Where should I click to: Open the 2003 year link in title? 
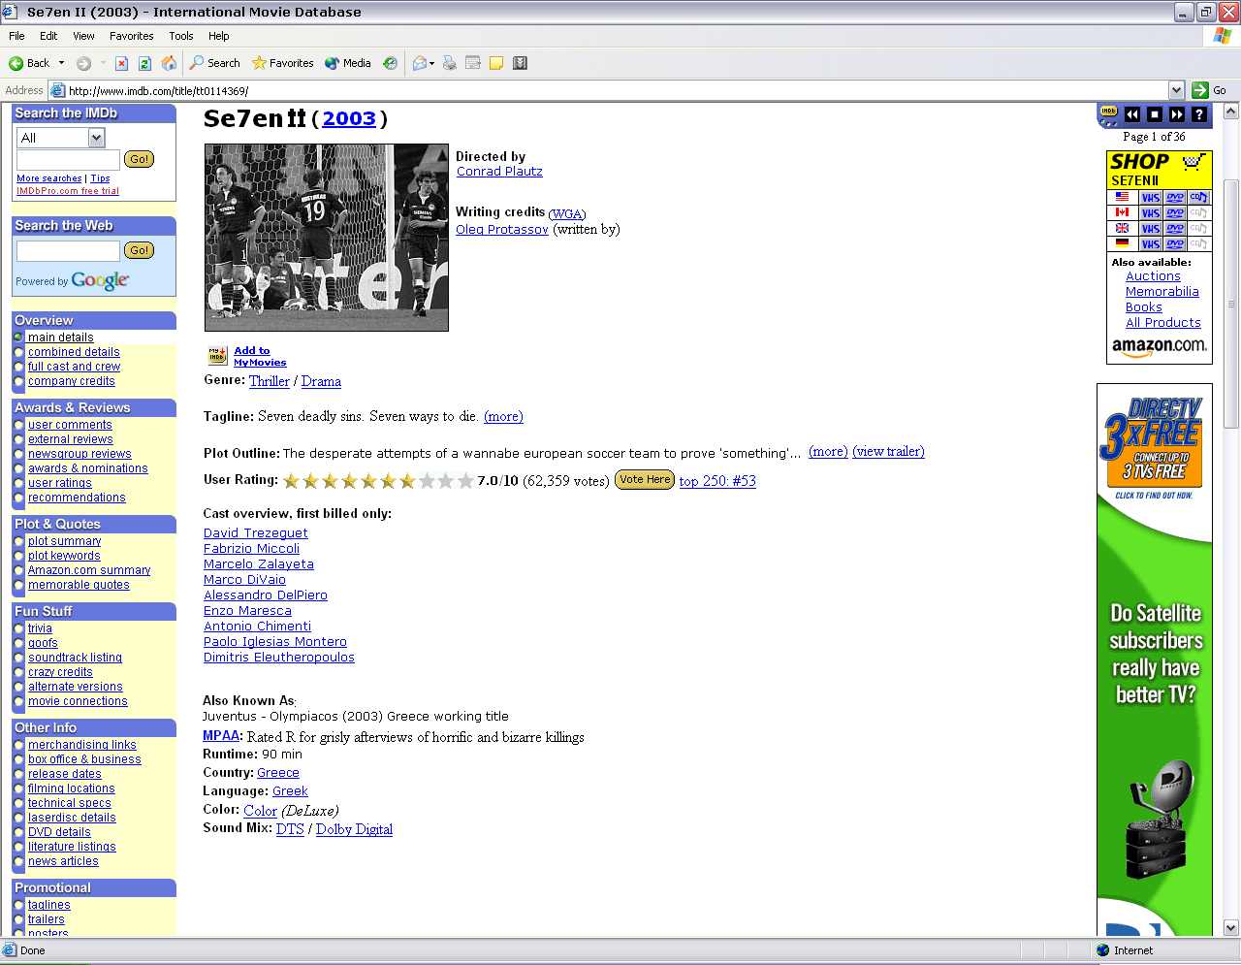[349, 118]
